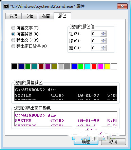Decrease the blue (蓝) value with down arrow
This screenshot has width=131, height=150.
coord(103,49)
